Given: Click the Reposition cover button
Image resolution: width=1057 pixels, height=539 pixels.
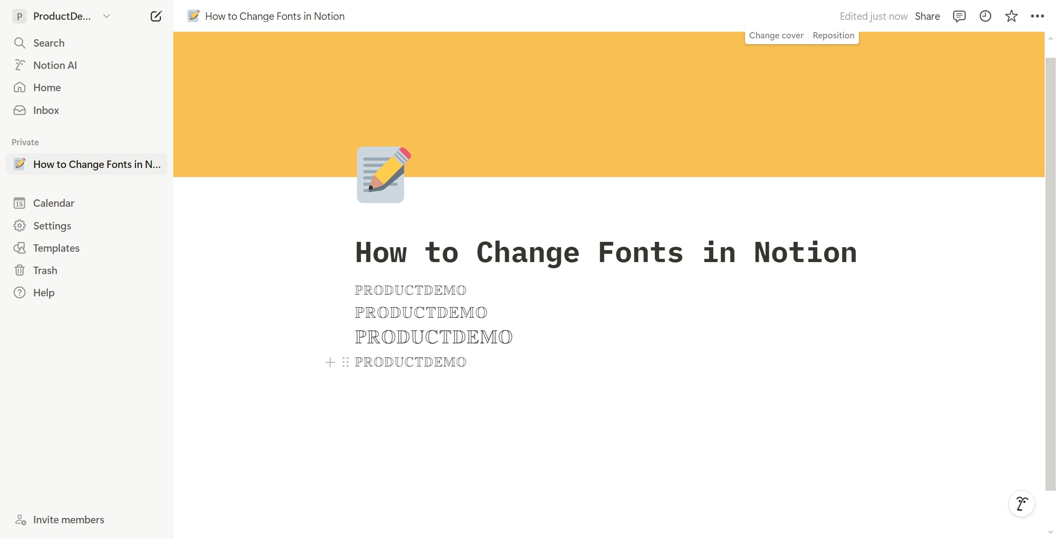Looking at the screenshot, I should click(833, 35).
